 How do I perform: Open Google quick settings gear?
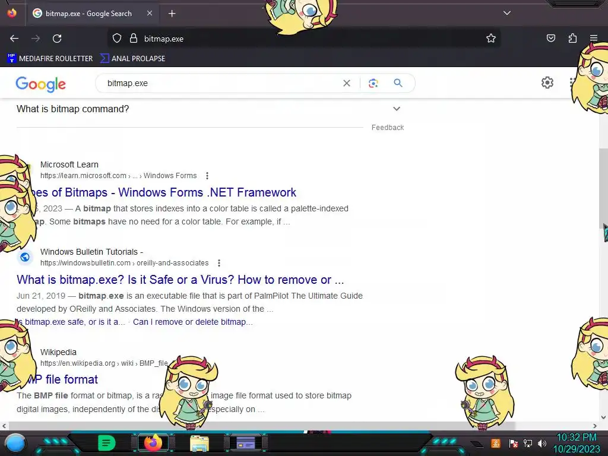pyautogui.click(x=547, y=83)
